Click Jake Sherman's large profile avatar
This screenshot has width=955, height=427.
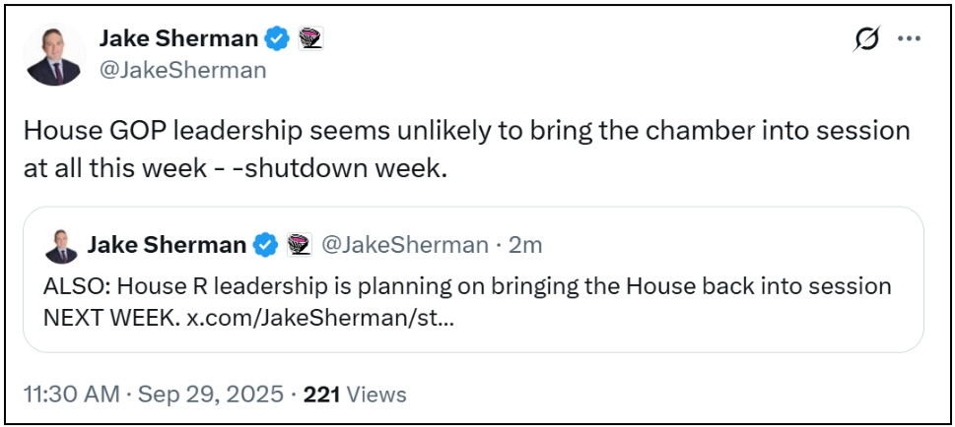pos(53,55)
